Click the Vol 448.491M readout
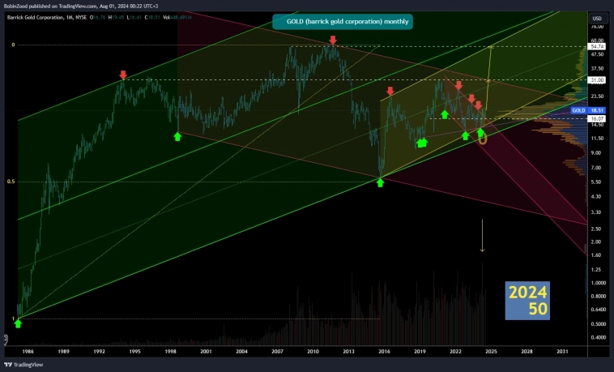 177,18
